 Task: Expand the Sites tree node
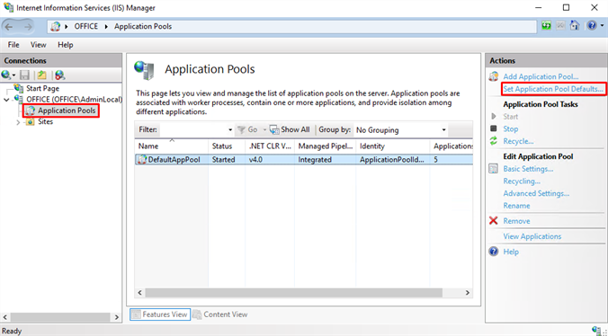(x=18, y=122)
